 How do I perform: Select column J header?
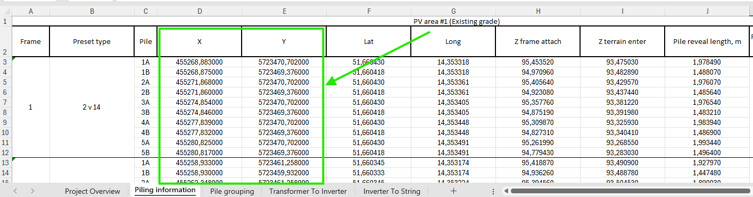[707, 11]
